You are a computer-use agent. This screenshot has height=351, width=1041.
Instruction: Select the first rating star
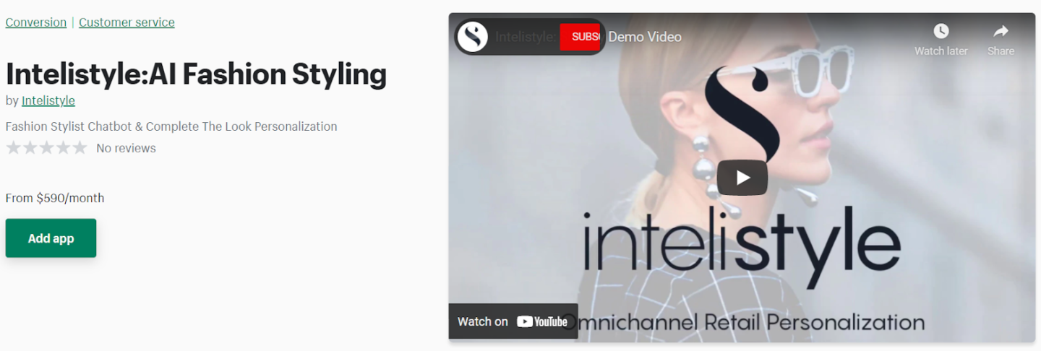coord(13,148)
